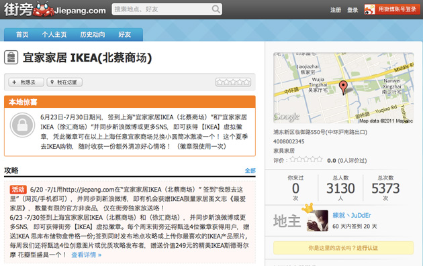The width and height of the screenshot is (423, 266).
Task: Click the 60 天内签到 20 天 text
Action: [x=355, y=226]
